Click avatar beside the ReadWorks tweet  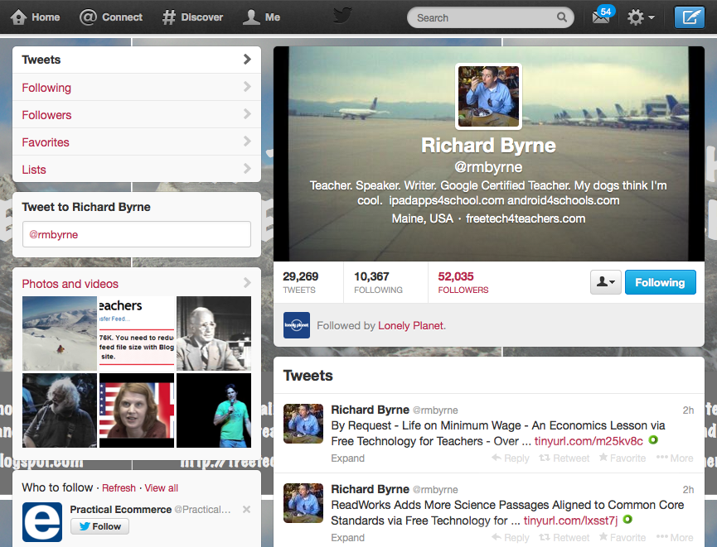point(303,502)
